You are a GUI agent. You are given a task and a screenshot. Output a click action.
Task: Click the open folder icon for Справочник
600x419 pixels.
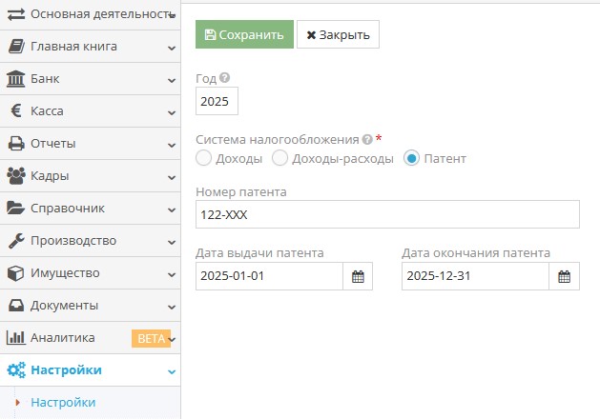point(15,208)
